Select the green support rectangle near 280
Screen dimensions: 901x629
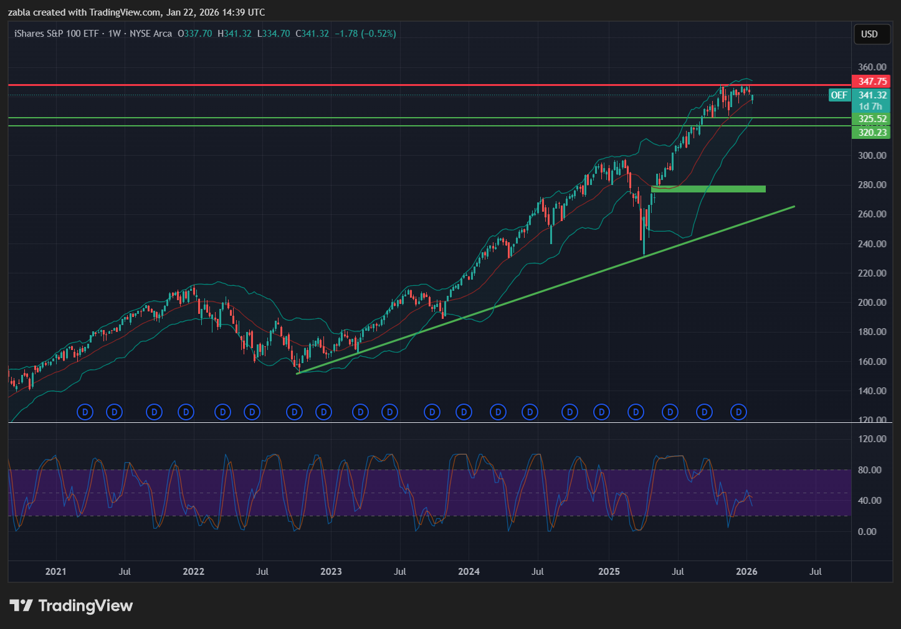coord(708,189)
